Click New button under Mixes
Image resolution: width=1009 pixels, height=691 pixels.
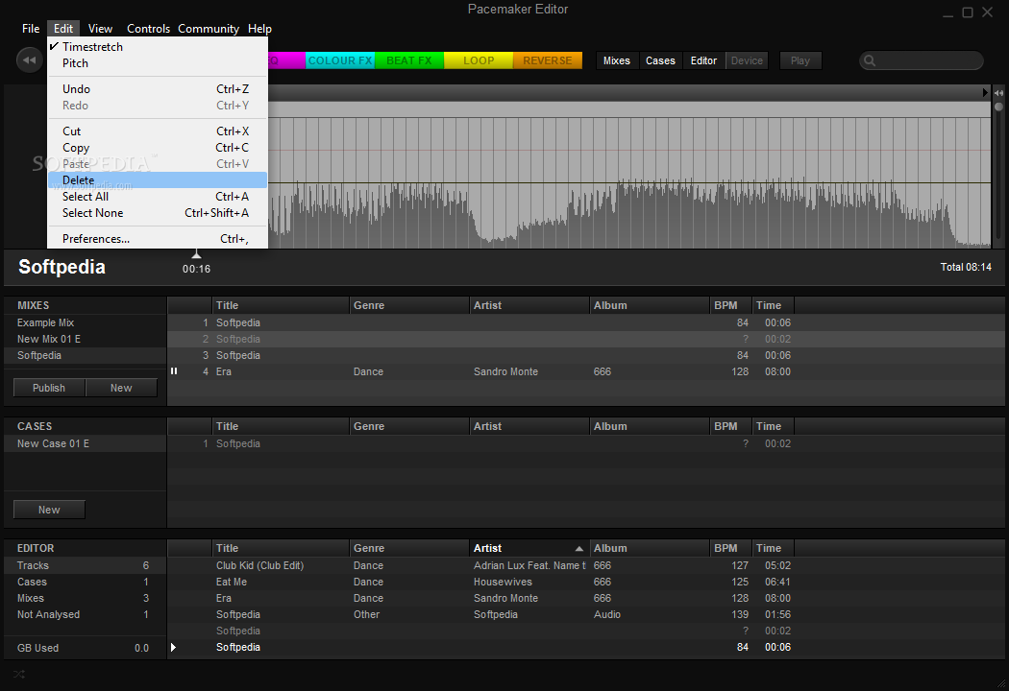coord(121,388)
